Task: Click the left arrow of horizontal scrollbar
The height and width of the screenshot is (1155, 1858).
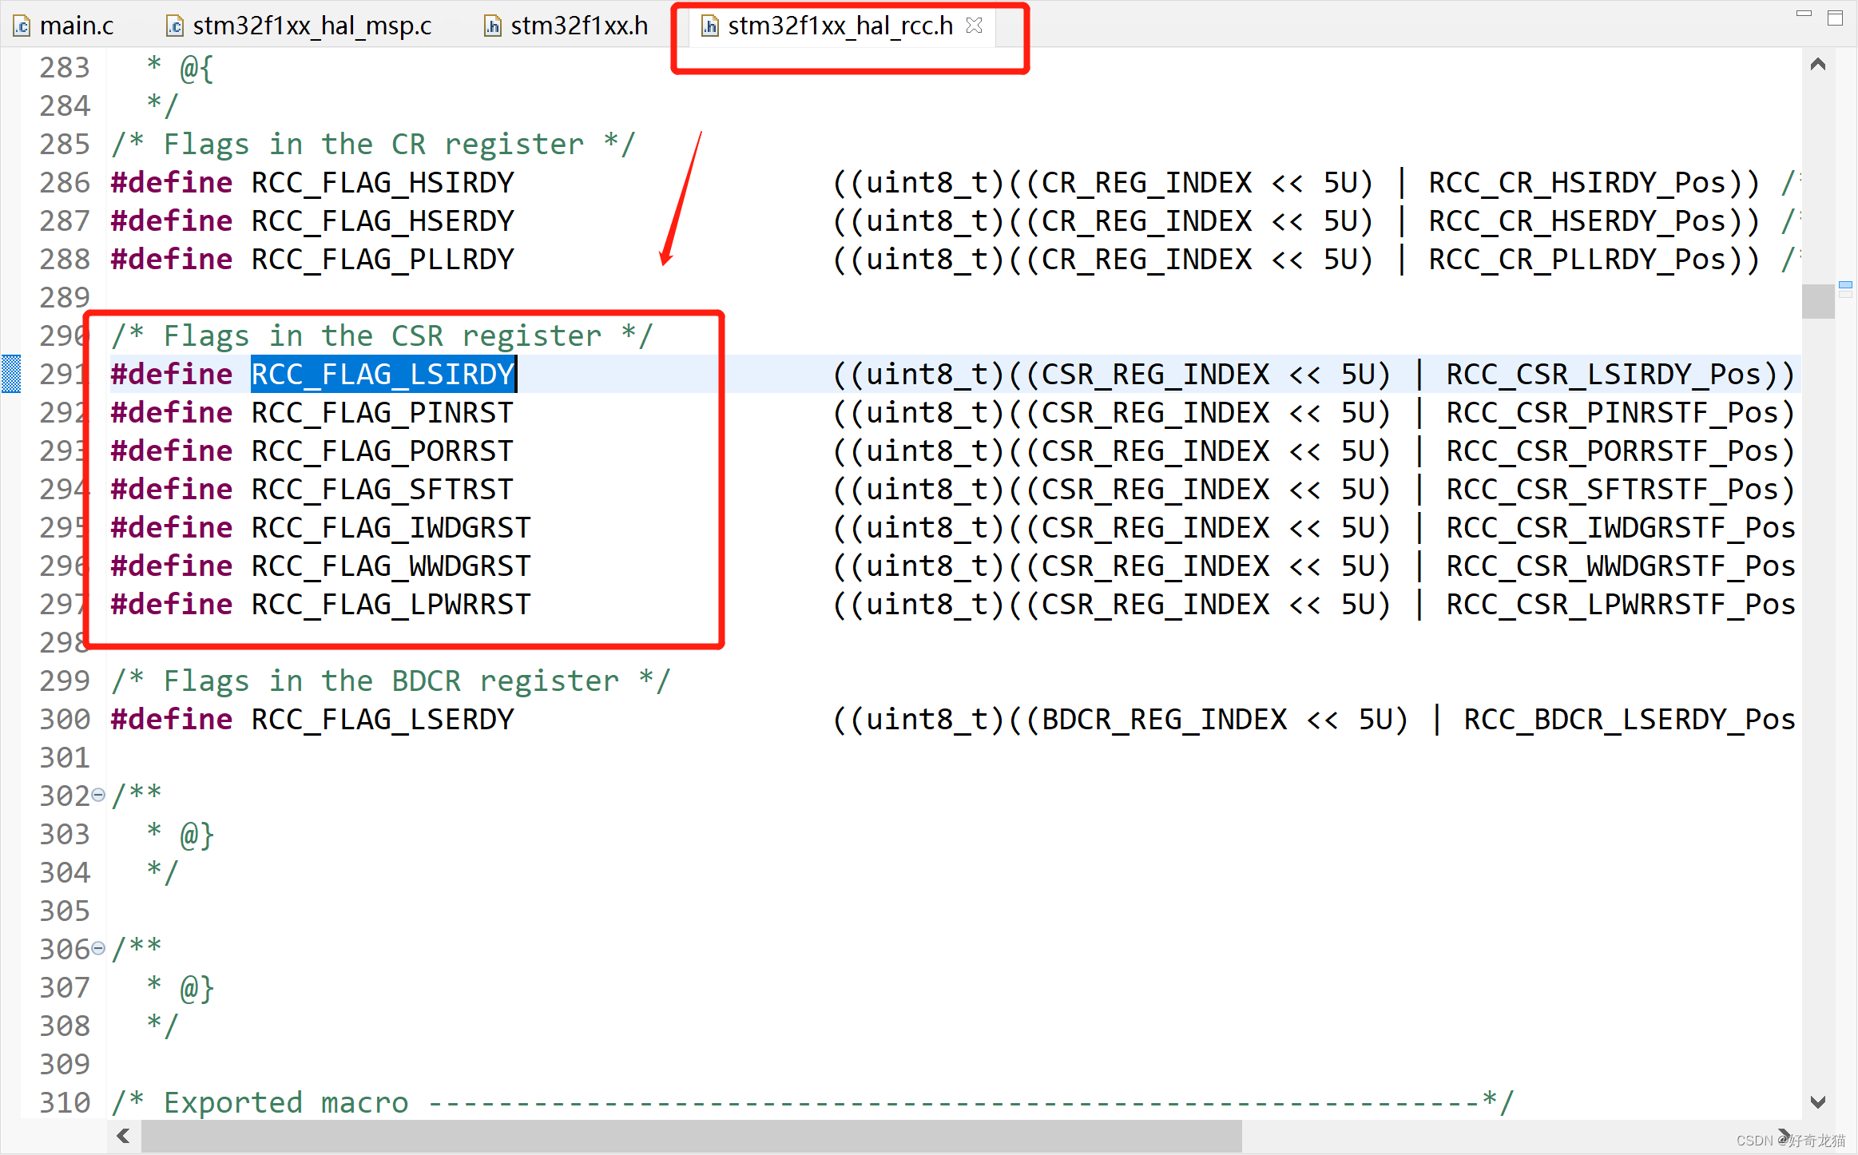Action: [x=123, y=1135]
